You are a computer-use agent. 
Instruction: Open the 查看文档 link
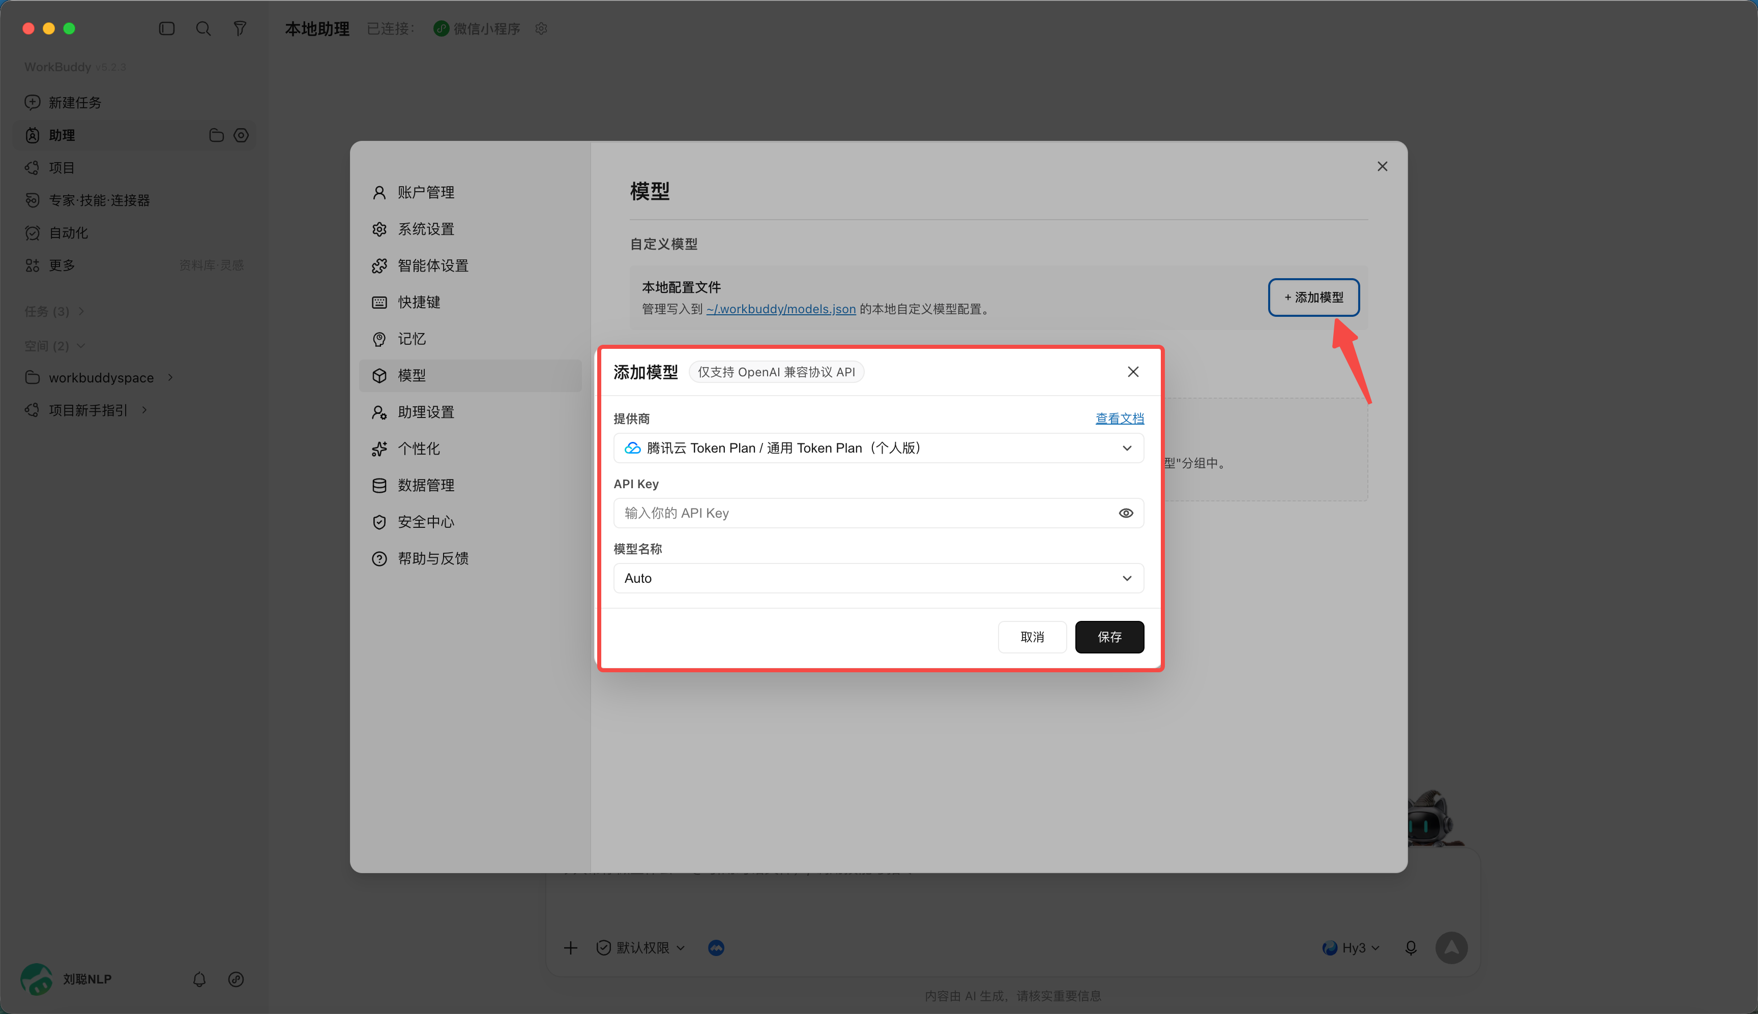tap(1119, 419)
